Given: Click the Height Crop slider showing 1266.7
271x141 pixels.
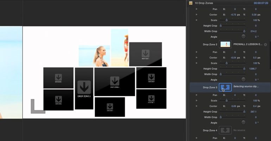Looking at the screenshot, I should [x=232, y=69].
